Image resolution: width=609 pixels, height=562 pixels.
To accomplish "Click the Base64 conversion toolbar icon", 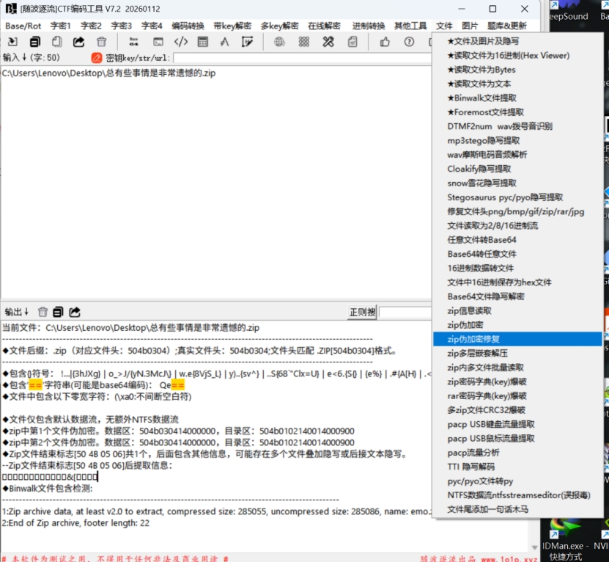I will coord(133,42).
